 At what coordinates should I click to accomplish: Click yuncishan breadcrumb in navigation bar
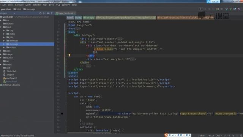tap(6, 9)
